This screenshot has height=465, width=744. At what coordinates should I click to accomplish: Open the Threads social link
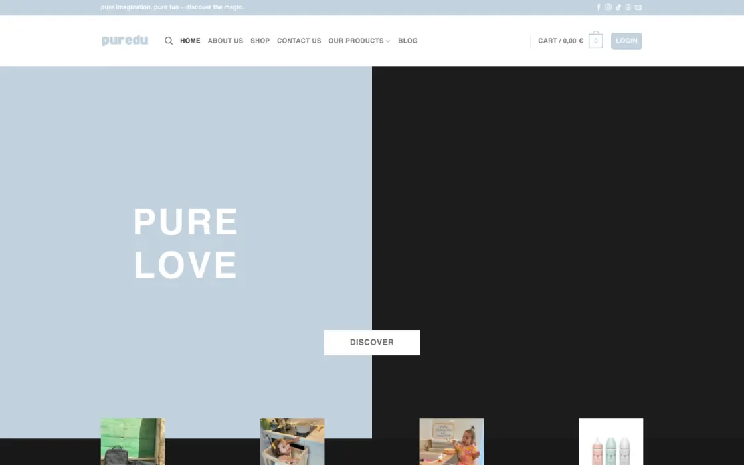click(628, 7)
